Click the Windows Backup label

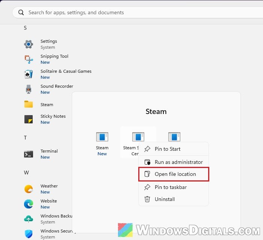(x=56, y=216)
